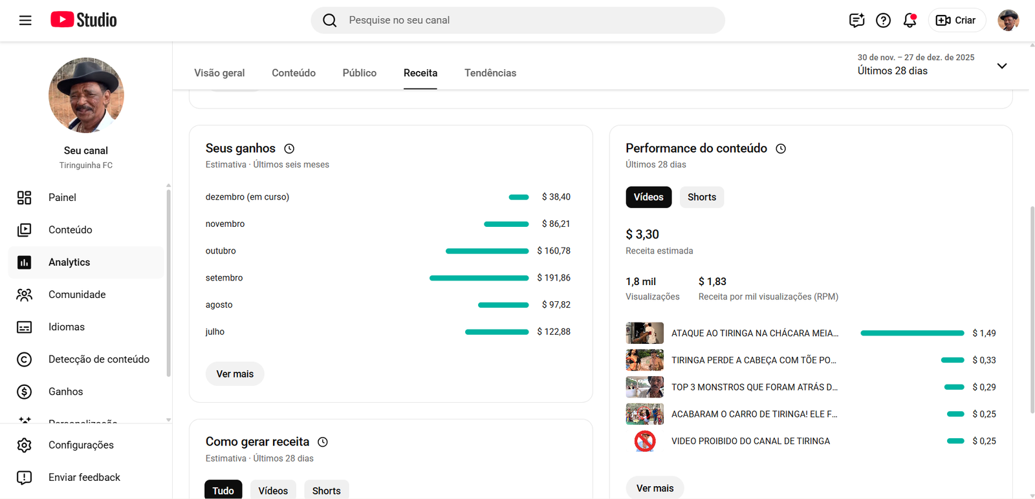Viewport: 1035px width, 499px height.
Task: Select Vídeos filter in Como gerar receita
Action: tap(273, 490)
